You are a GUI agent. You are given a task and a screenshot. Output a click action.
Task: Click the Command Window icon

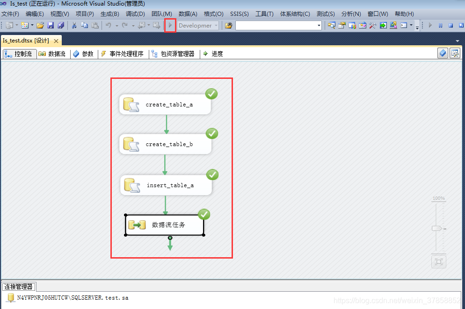pyautogui.click(x=404, y=26)
